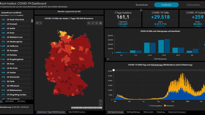The height and width of the screenshot is (115, 205).
Task: Click the Erkrankungs- underlined word in chart title
Action: click(x=157, y=65)
